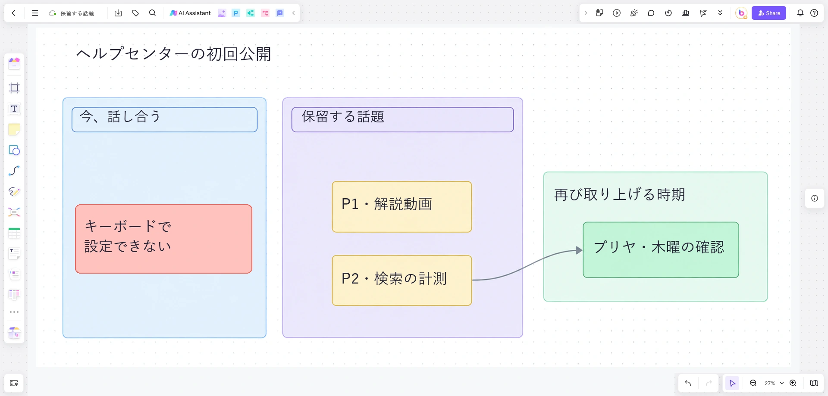Click the Search magnifier icon
828x396 pixels.
(152, 13)
